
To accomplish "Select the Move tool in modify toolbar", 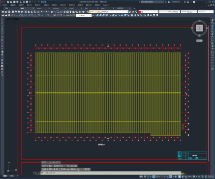I will (x=213, y=34).
